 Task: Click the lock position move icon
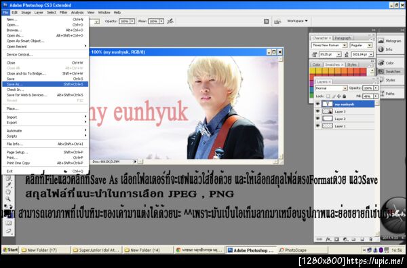coord(339,96)
